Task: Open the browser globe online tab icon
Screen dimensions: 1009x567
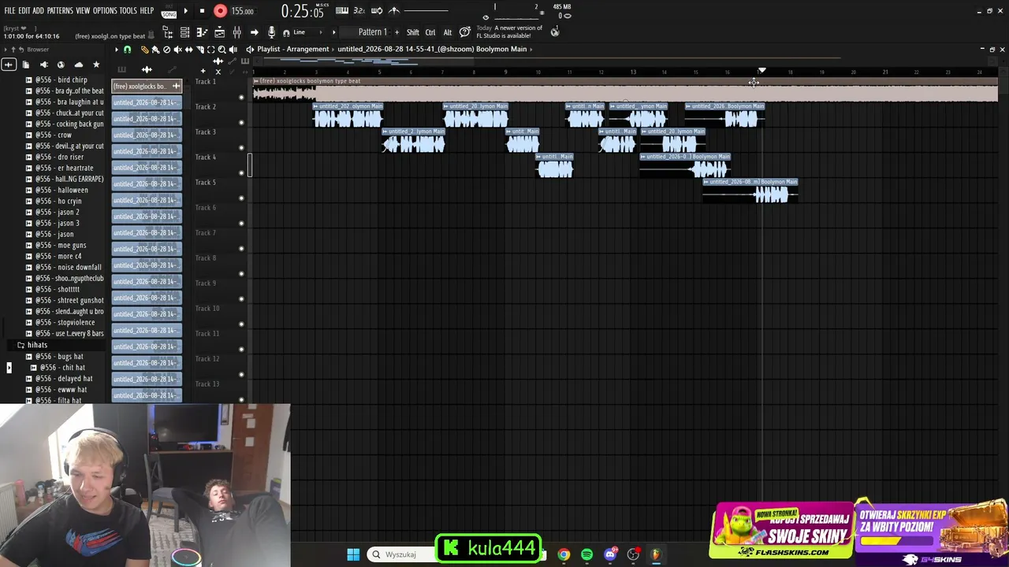Action: pyautogui.click(x=61, y=65)
